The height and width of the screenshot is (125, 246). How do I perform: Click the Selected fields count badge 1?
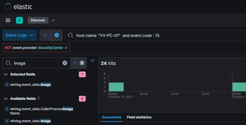pos(82,74)
